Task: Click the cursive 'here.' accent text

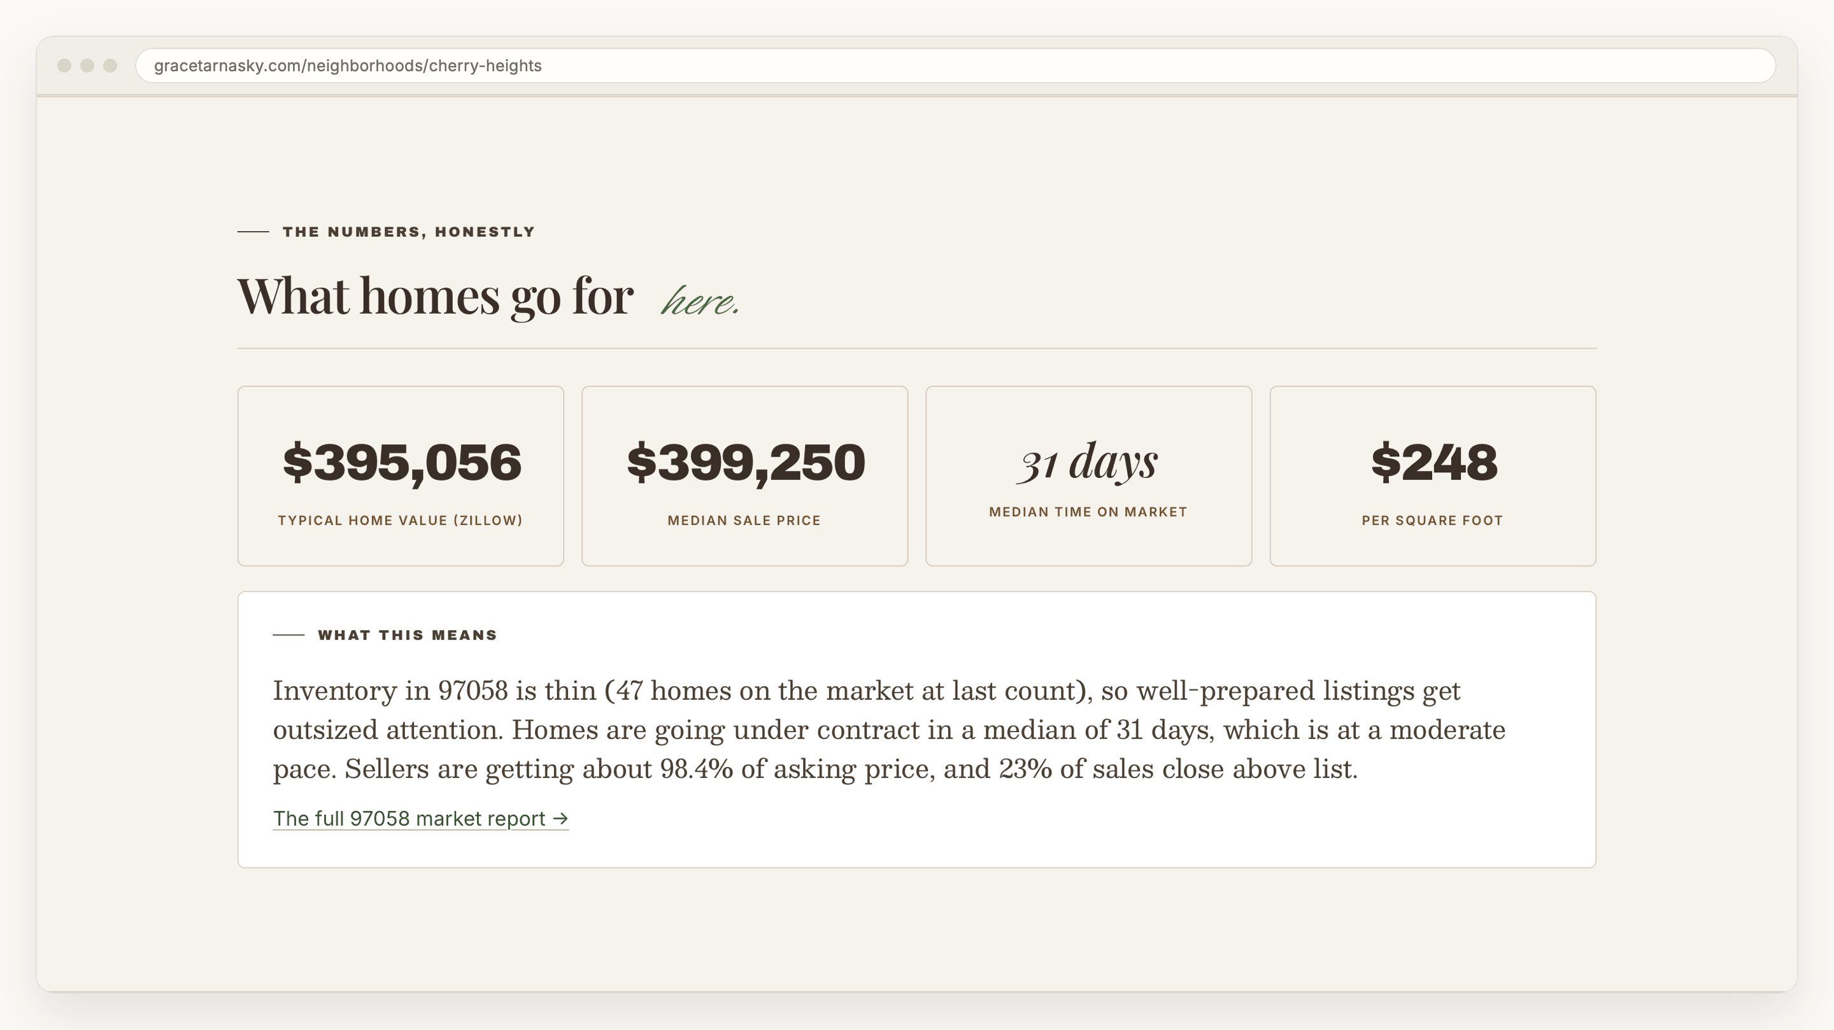Action: (x=700, y=301)
